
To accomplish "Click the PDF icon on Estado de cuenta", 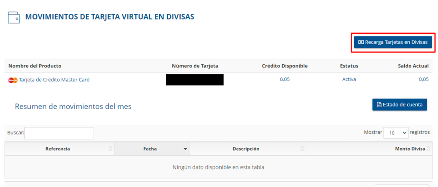I will click(x=379, y=105).
